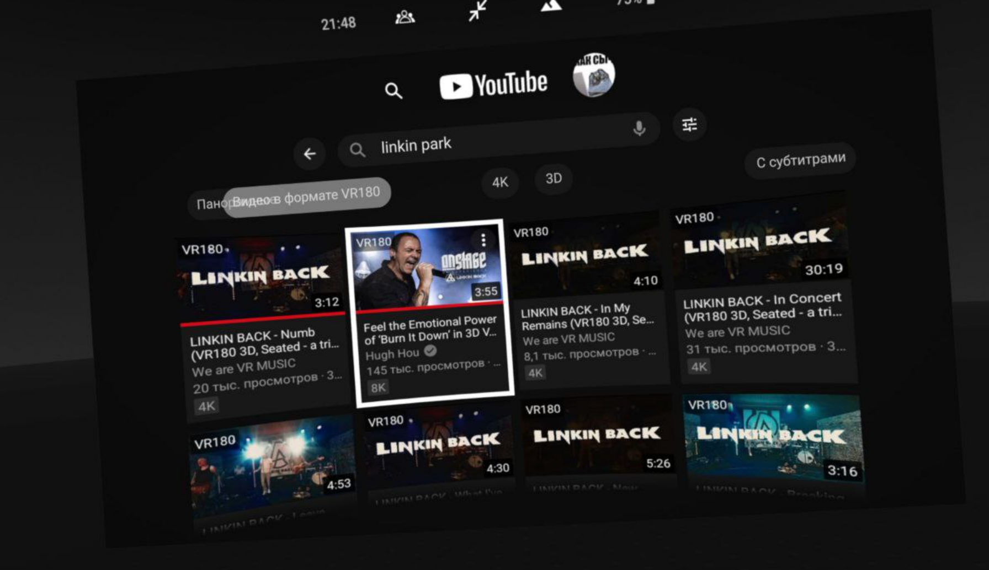Visit the Hugh Hou channel name
This screenshot has height=570, width=989.
click(392, 354)
